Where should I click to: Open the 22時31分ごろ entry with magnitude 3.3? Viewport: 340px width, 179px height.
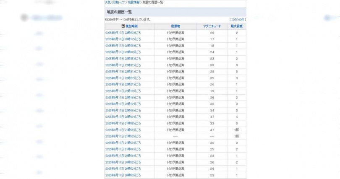click(123, 65)
